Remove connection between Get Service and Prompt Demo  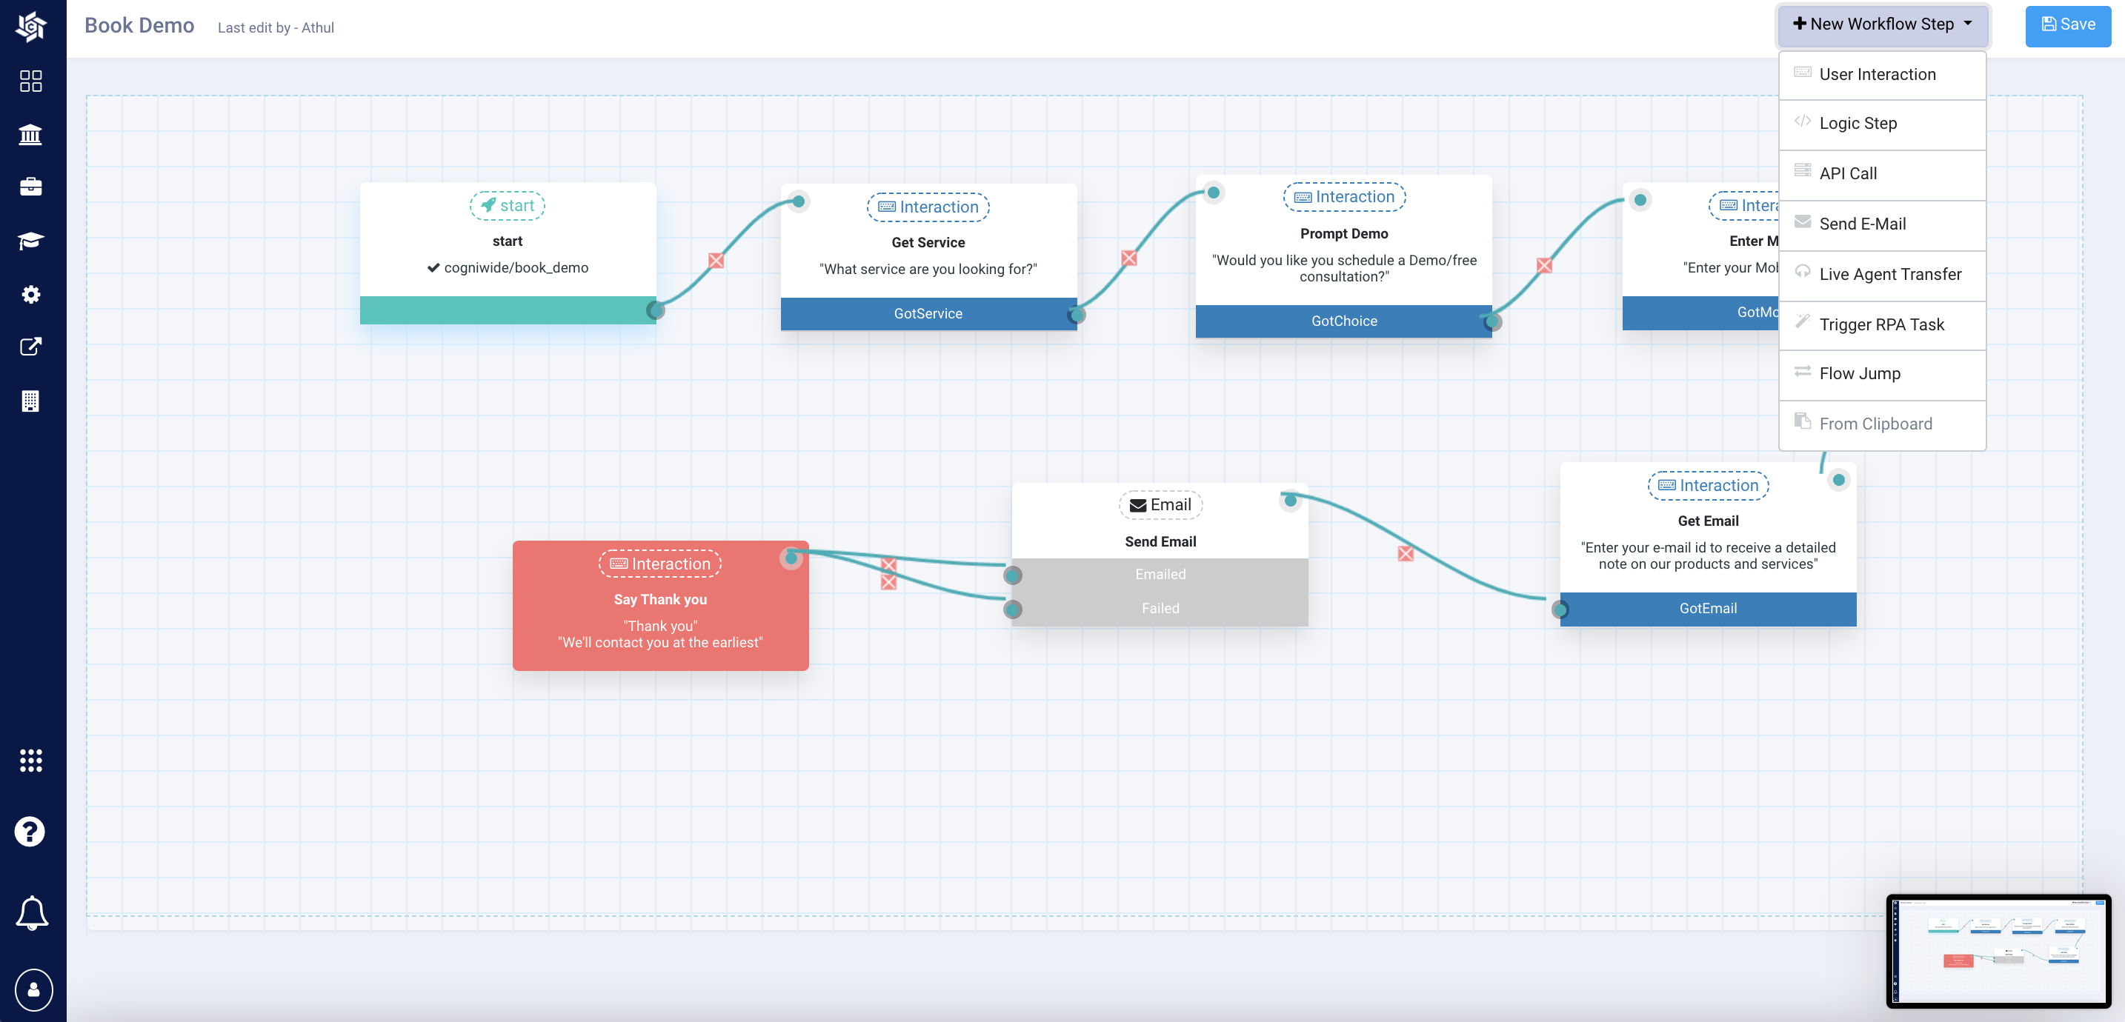point(1129,258)
